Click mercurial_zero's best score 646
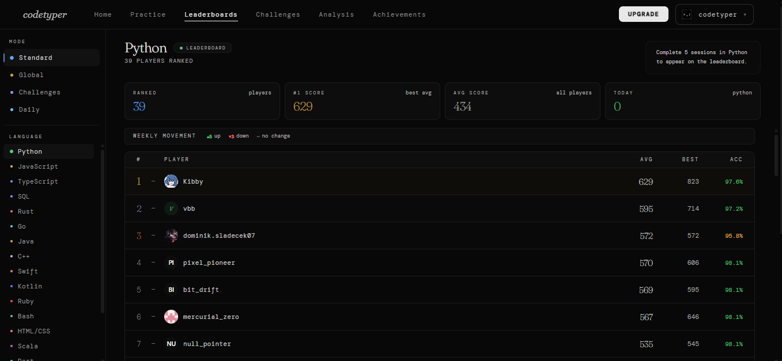This screenshot has height=361, width=782. pos(693,317)
